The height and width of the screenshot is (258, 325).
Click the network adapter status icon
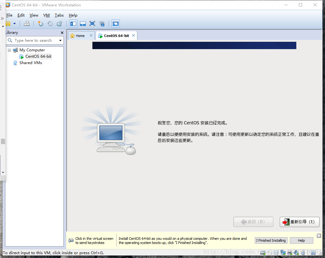283,252
